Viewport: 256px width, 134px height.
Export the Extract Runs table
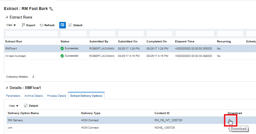[x=28, y=25]
